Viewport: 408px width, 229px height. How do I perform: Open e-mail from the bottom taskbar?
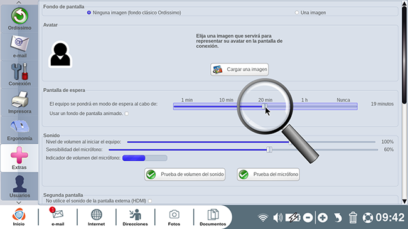click(58, 217)
